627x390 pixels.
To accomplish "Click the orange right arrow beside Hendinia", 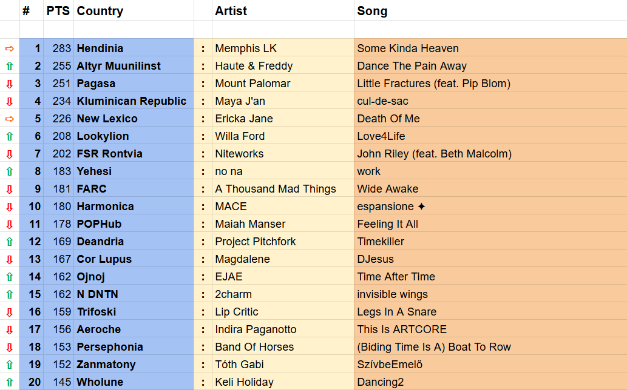I will click(9, 48).
